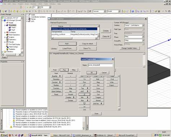Click the Change Variable Values button
The width and height of the screenshot is (171, 137).
pyautogui.click(x=130, y=48)
